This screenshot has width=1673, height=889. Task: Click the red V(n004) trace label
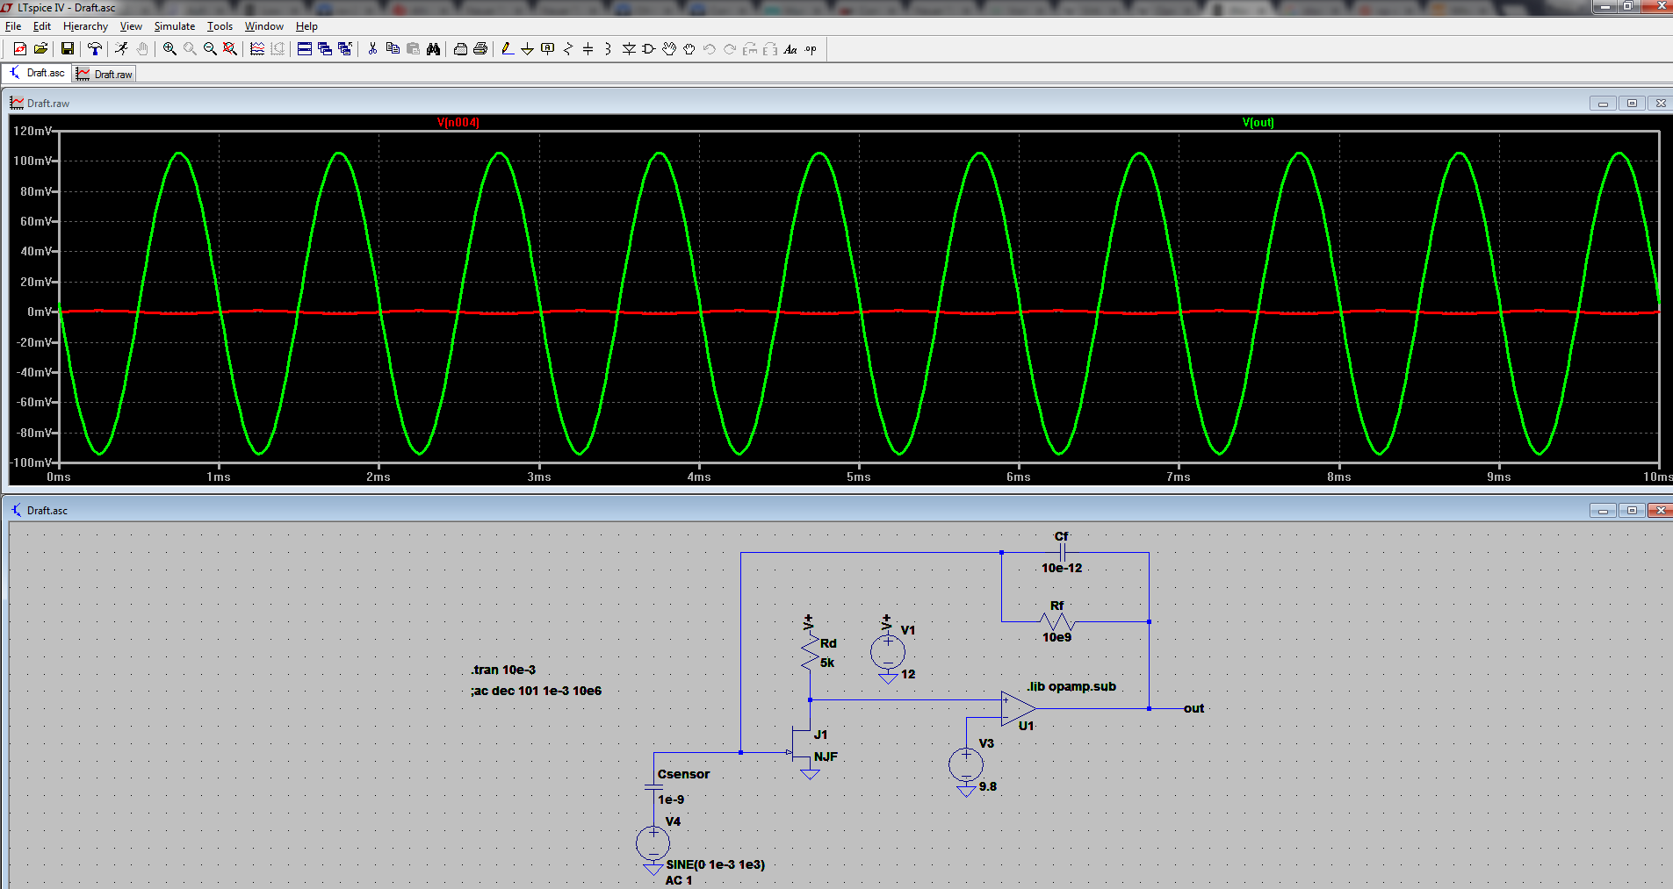point(458,122)
